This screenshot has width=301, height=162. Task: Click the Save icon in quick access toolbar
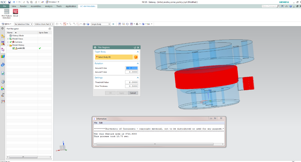click(9, 2)
